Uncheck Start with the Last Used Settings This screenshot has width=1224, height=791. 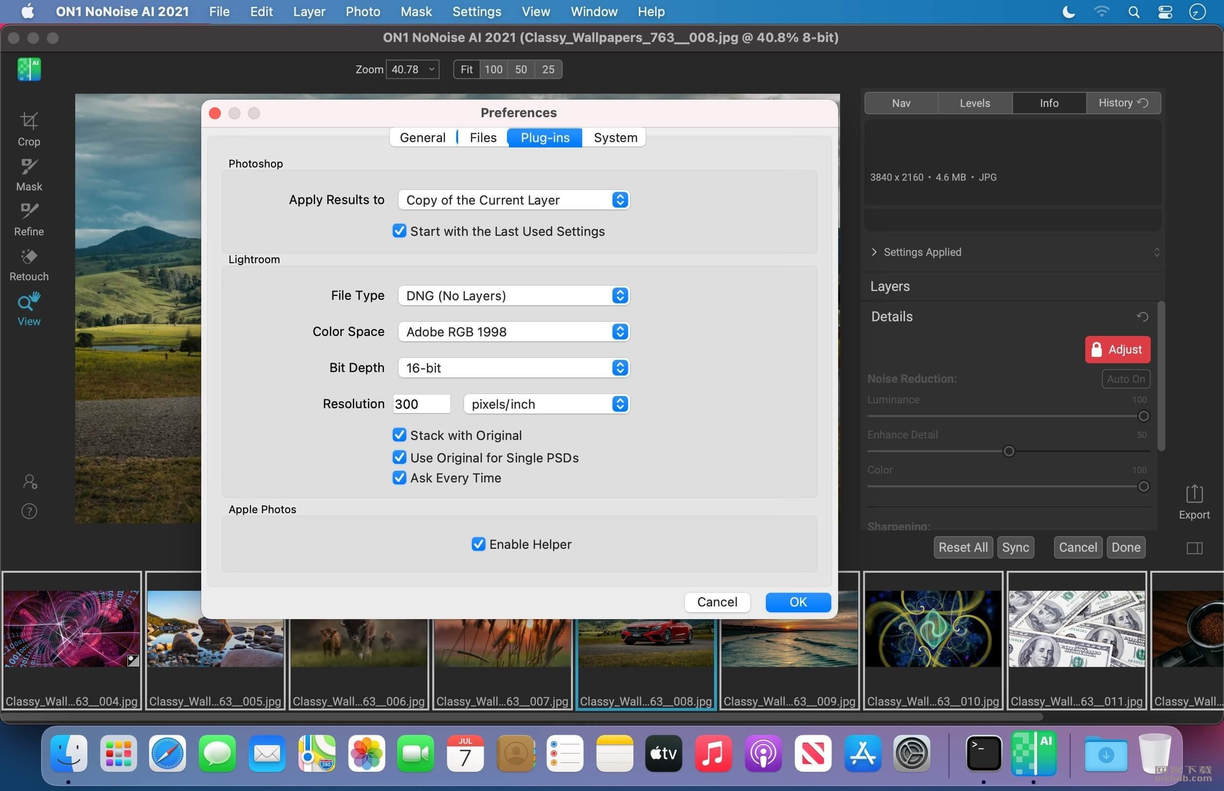tap(399, 230)
